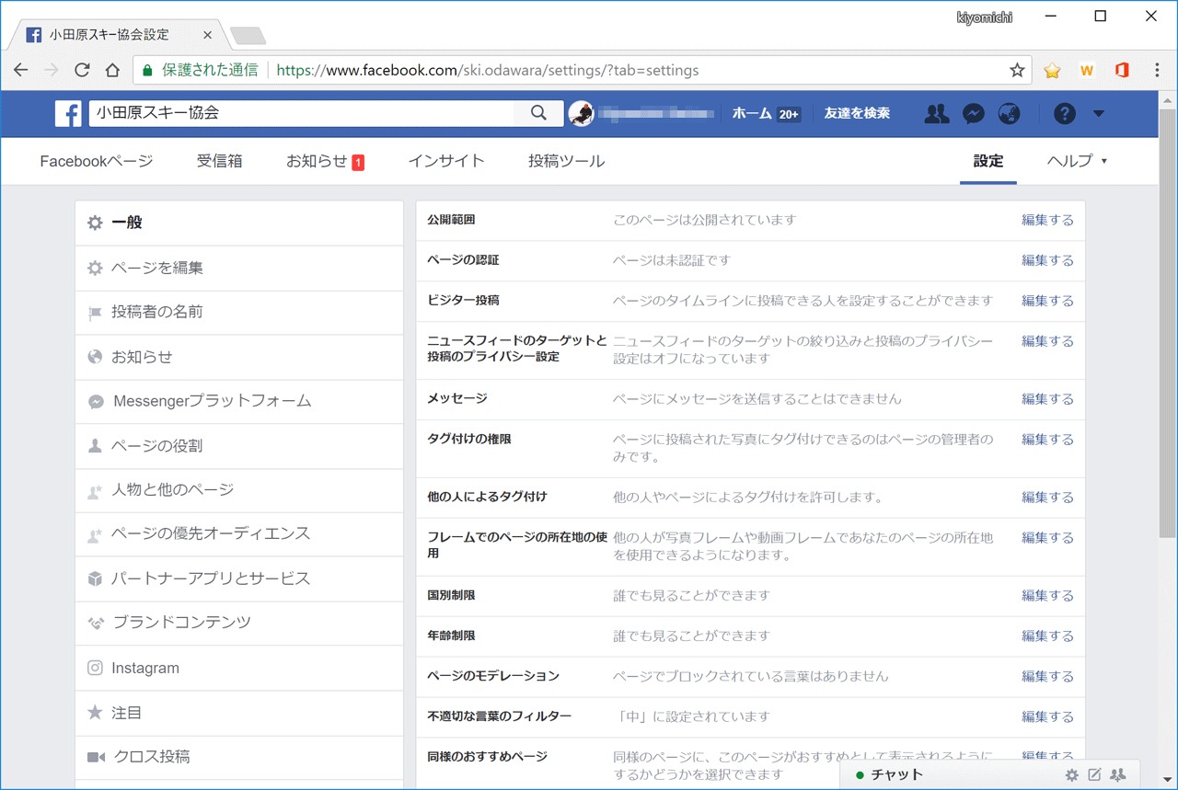Click the page vertical scrollbar
The height and width of the screenshot is (790, 1178).
pyautogui.click(x=1168, y=322)
